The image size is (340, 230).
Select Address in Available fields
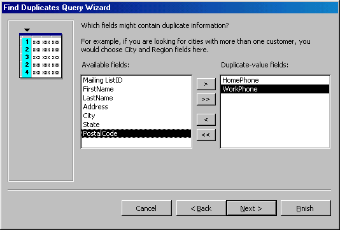click(136, 107)
